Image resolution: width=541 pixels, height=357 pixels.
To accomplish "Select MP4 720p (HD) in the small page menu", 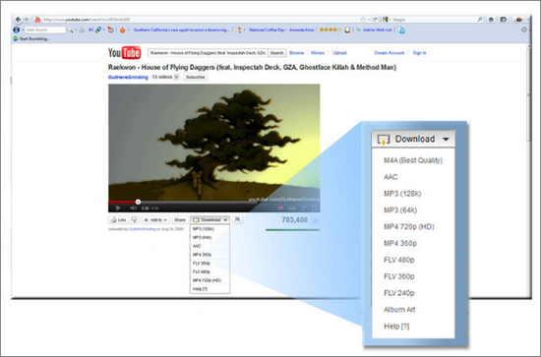I will click(210, 280).
